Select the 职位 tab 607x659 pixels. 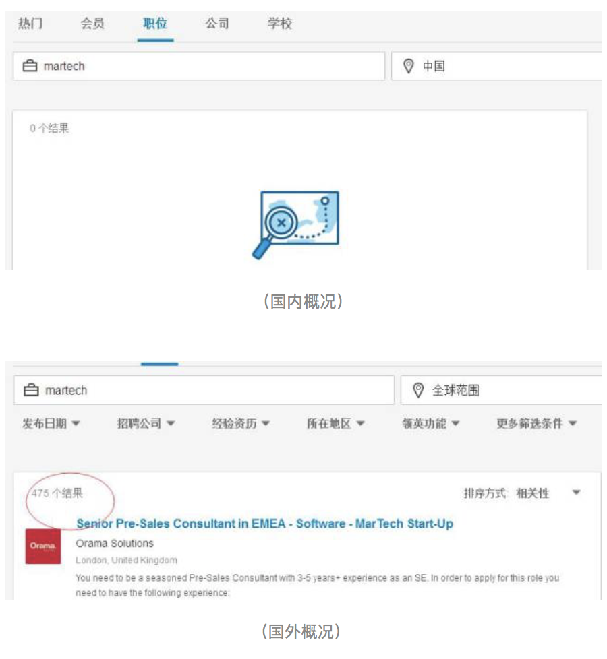[x=155, y=24]
